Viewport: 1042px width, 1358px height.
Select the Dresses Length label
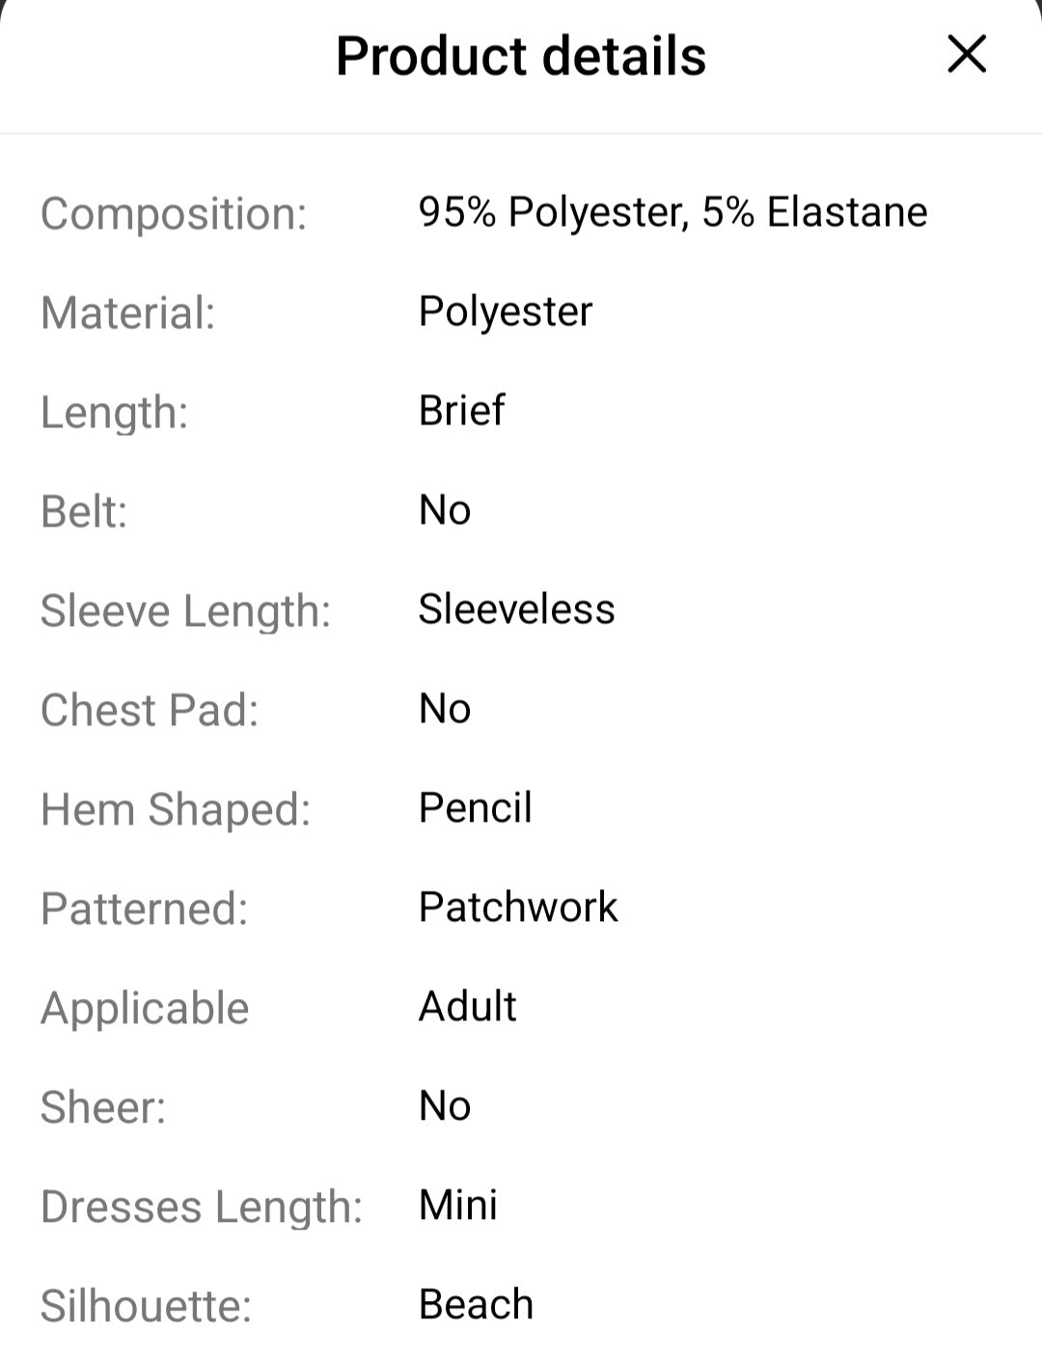pos(202,1208)
